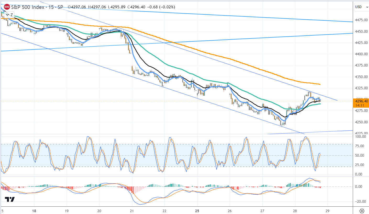Click the 4450.00 price axis label

click(x=361, y=31)
